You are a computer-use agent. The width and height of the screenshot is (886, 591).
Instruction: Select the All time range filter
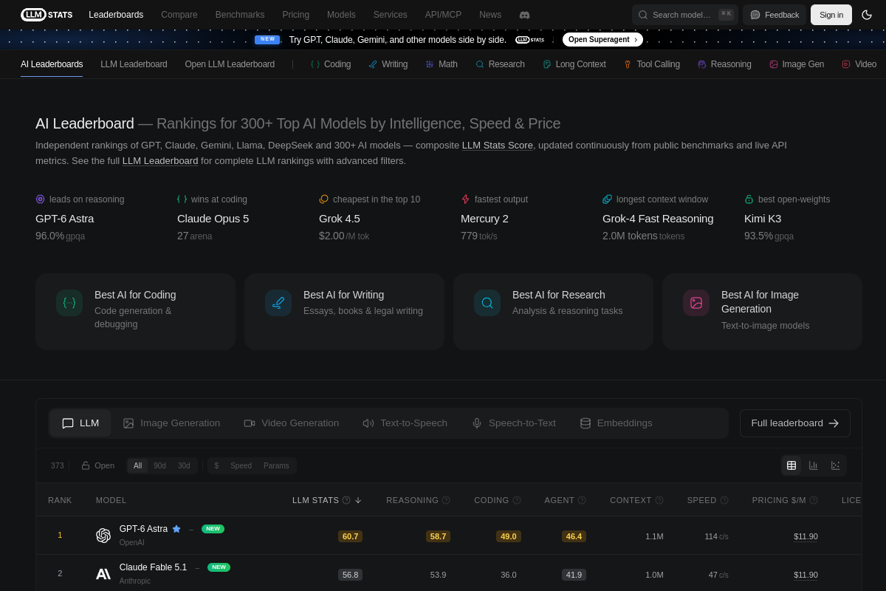[137, 465]
